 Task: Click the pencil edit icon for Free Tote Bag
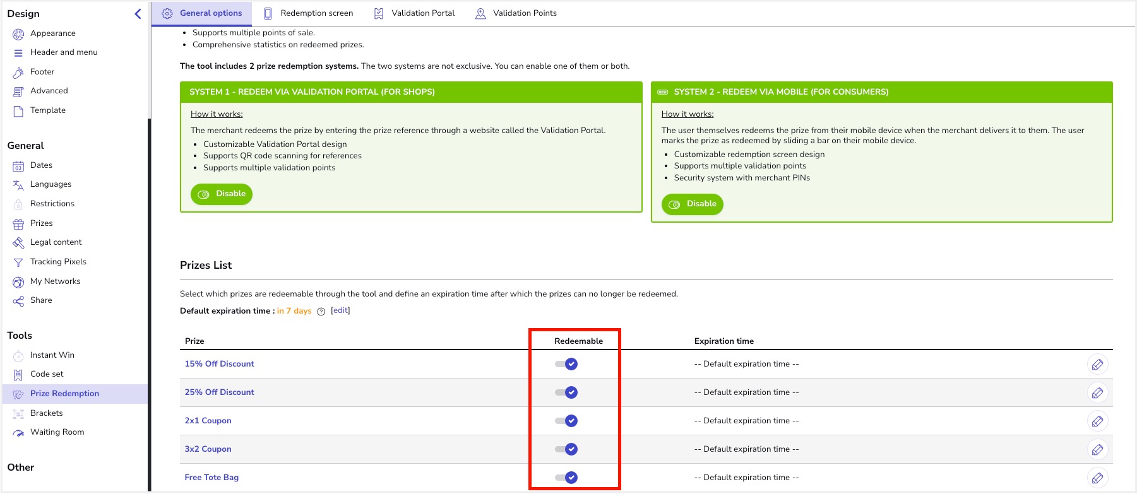click(1097, 478)
